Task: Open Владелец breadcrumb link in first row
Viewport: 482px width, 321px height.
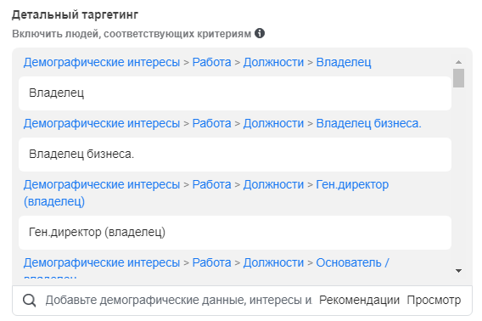Action: pos(344,62)
